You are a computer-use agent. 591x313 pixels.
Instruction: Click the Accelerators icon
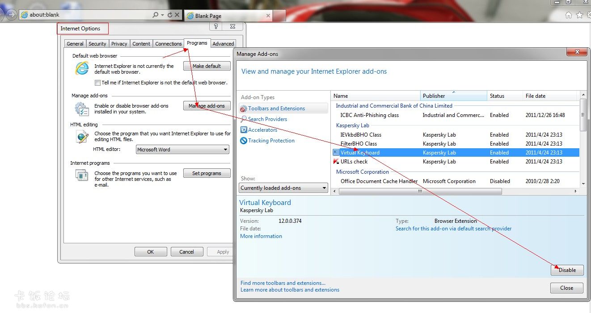244,130
